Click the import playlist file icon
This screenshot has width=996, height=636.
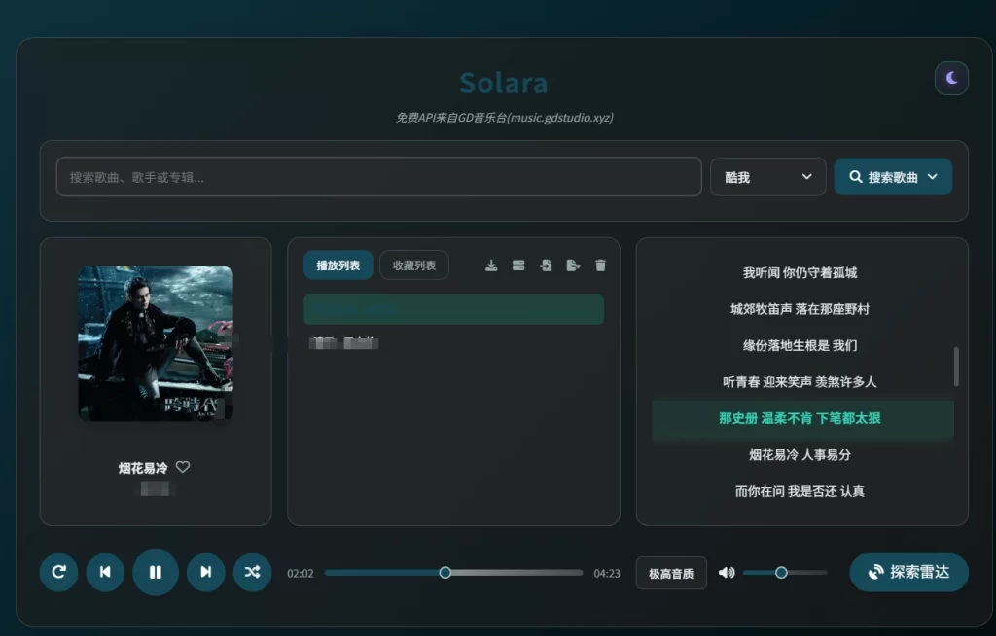pyautogui.click(x=546, y=265)
